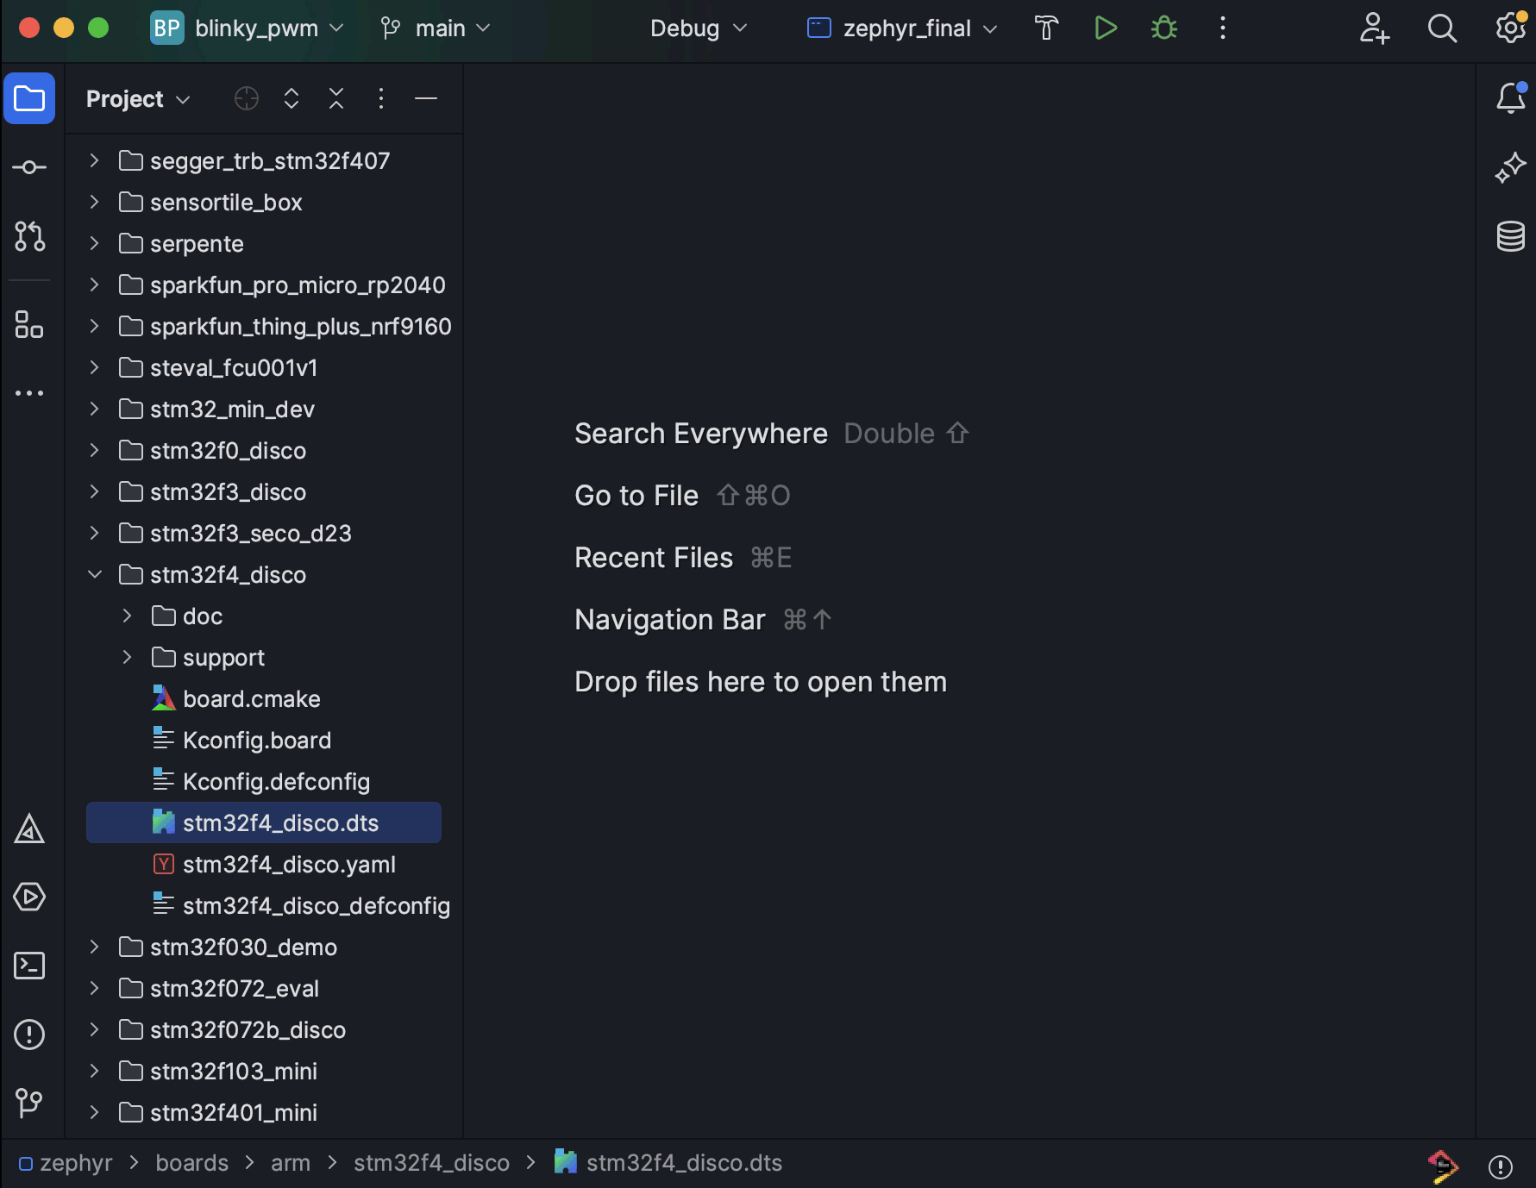Open the Project panel options menu
Image resolution: width=1536 pixels, height=1188 pixels.
(380, 98)
